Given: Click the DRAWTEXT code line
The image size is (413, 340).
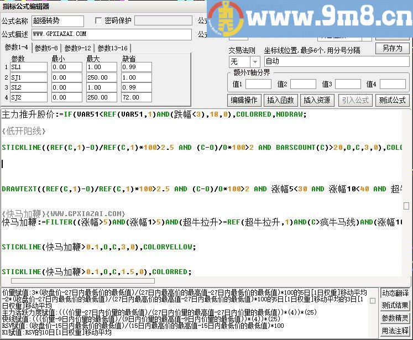Looking at the screenshot, I should 202,189.
